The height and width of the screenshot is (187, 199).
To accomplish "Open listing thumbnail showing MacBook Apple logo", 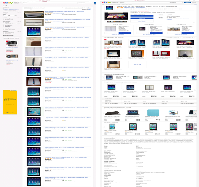I will tap(185, 54).
